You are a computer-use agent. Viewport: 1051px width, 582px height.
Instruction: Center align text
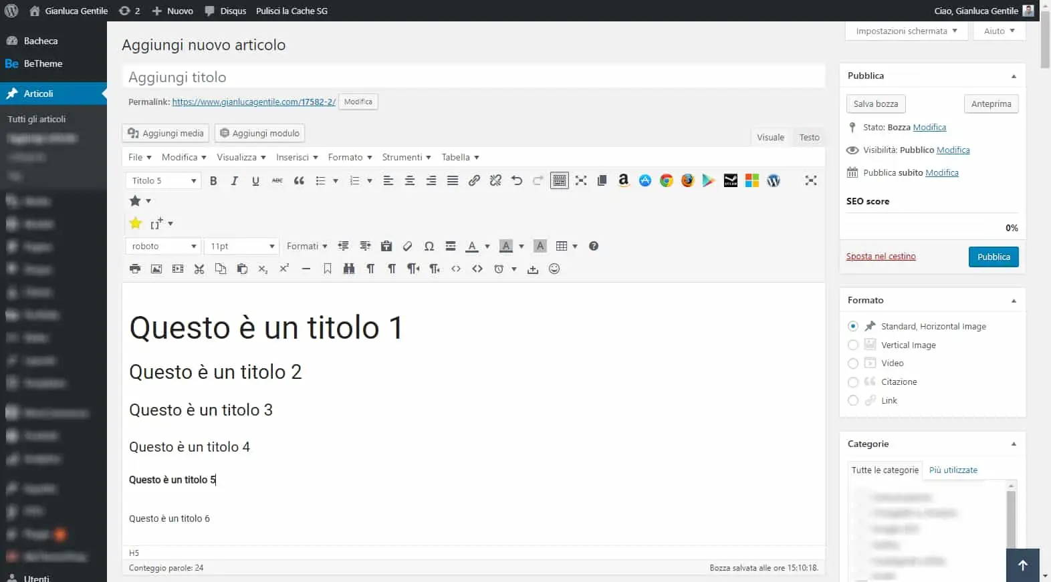pyautogui.click(x=410, y=181)
